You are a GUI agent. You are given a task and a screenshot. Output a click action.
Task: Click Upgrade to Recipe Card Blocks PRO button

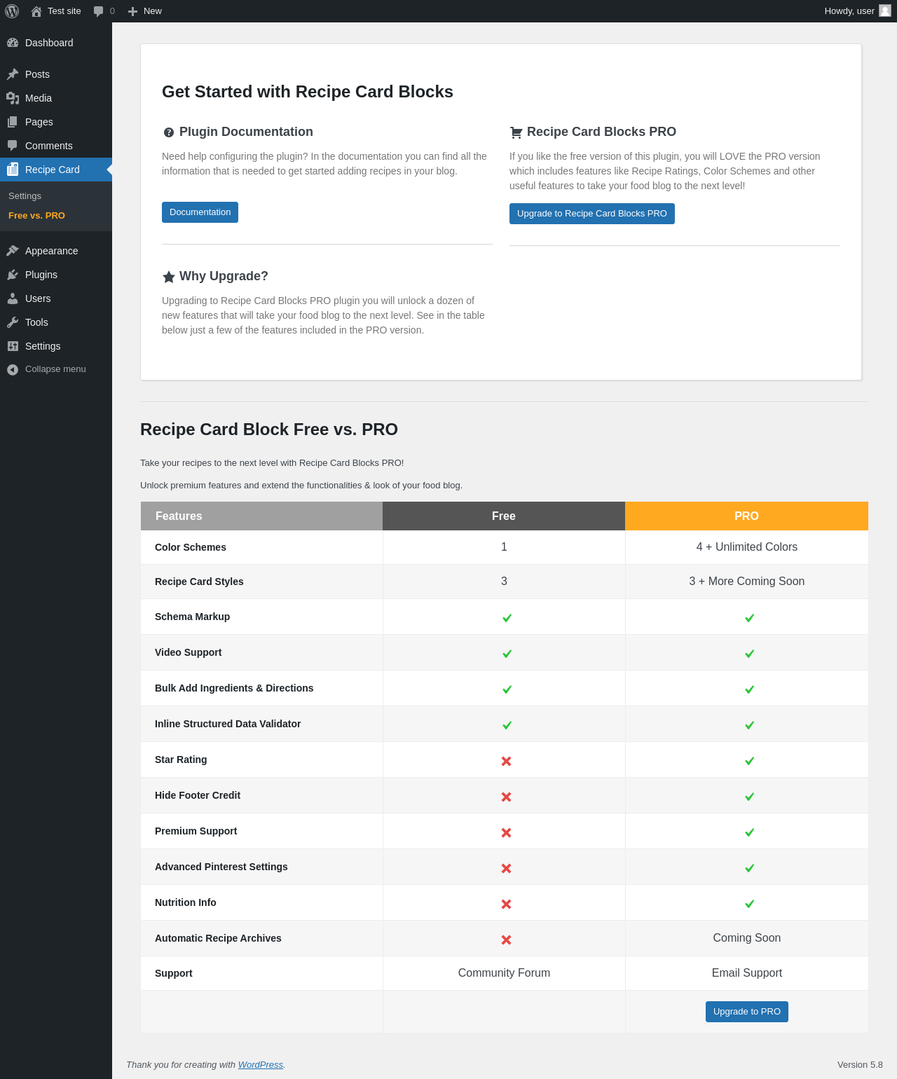coord(592,214)
